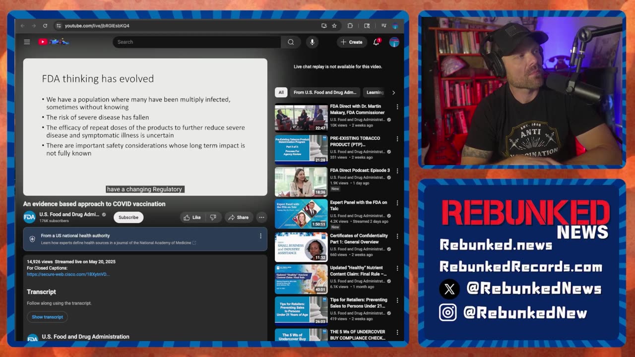Open options menu for 5 Ws Undercover Buy video
The height and width of the screenshot is (357, 635).
tap(397, 332)
